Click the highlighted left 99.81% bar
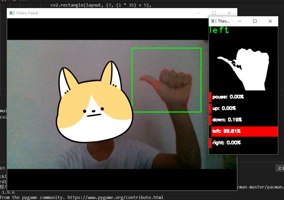Screen dimensions: 284x200 tap(244, 131)
